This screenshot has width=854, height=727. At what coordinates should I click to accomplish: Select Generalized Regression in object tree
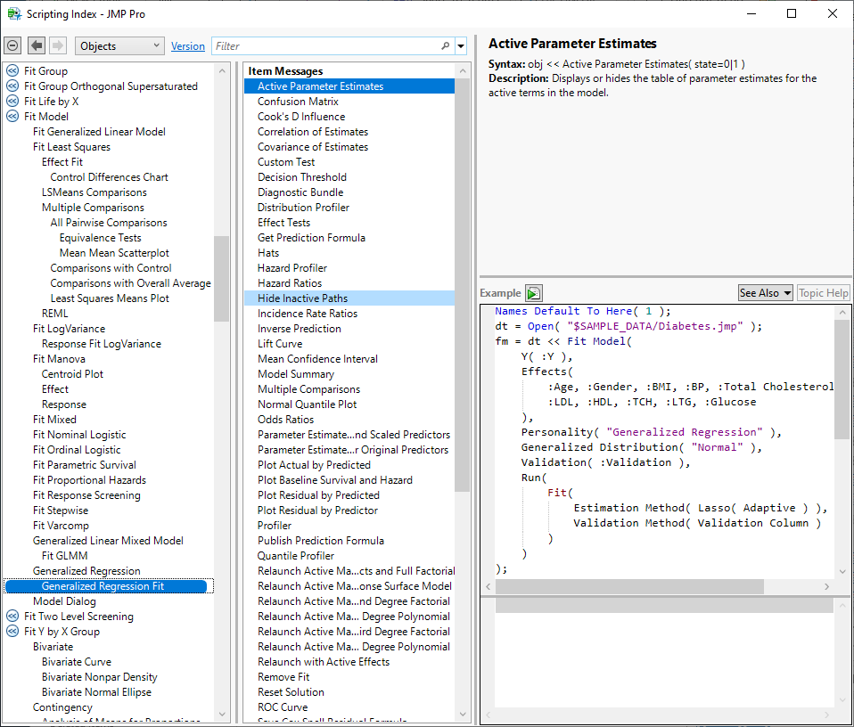[86, 571]
